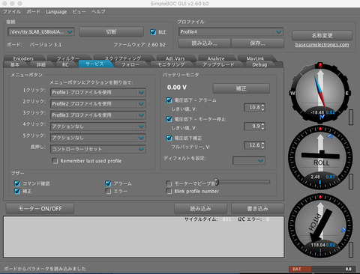This screenshot has width=360, height=274.
Task: Enable the エラー buzzer checkbox
Action: (108, 192)
